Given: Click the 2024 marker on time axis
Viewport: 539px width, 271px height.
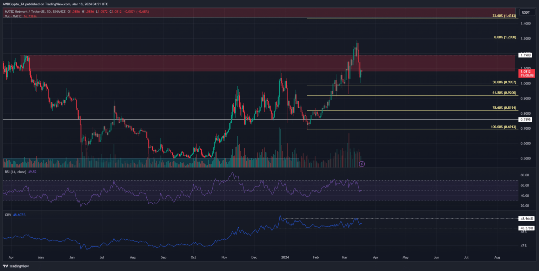Looking at the screenshot, I should (x=285, y=257).
